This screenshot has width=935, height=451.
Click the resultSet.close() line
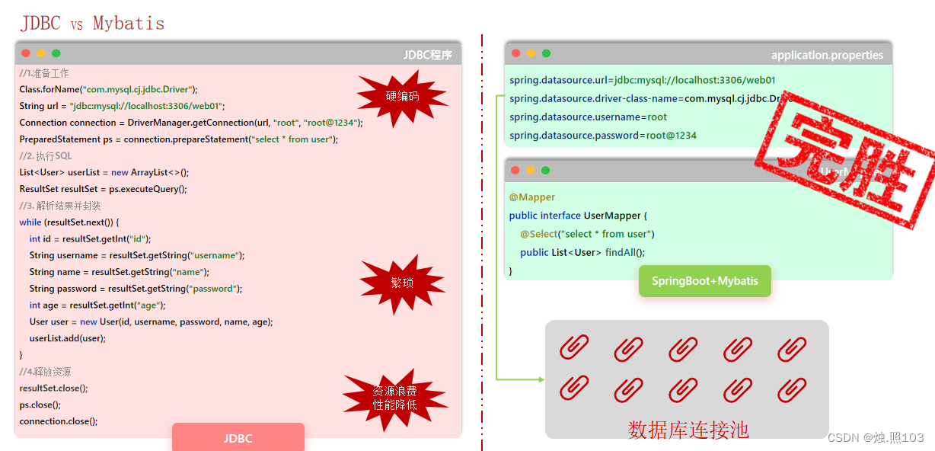[53, 389]
